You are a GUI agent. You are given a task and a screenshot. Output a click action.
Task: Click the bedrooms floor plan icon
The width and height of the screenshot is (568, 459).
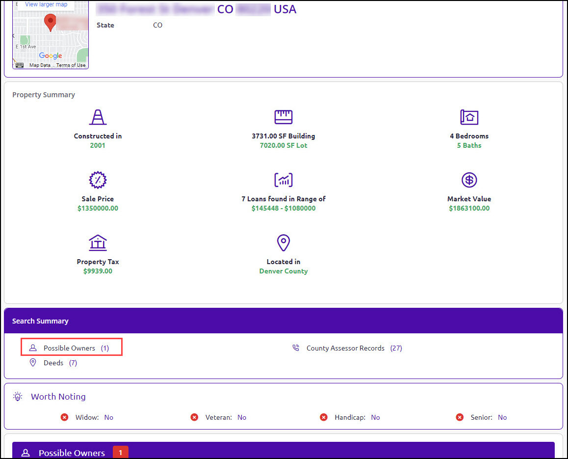pos(469,117)
